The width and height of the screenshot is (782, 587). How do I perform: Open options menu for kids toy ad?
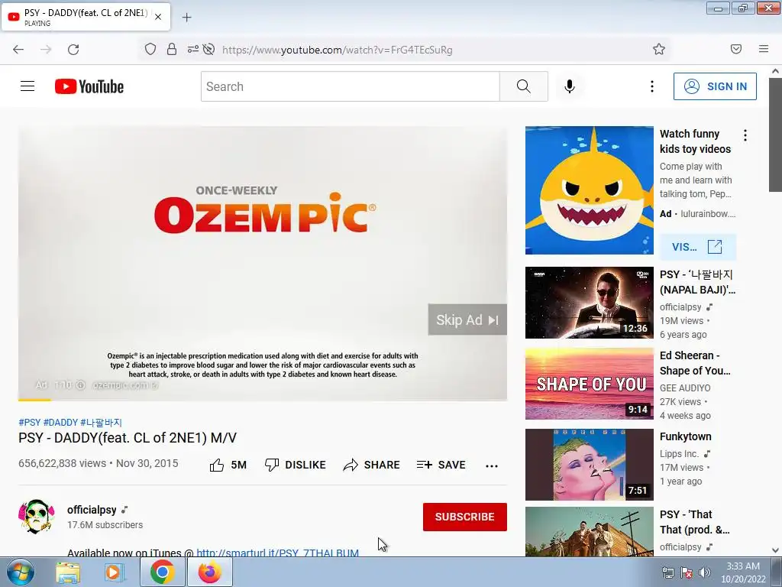point(745,135)
